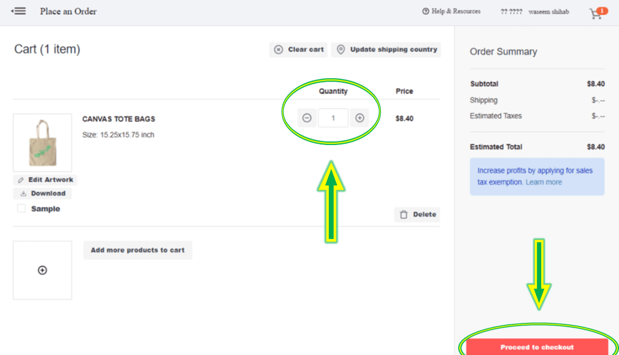This screenshot has width=619, height=355.
Task: Download the tote bag artwork
Action: click(42, 193)
